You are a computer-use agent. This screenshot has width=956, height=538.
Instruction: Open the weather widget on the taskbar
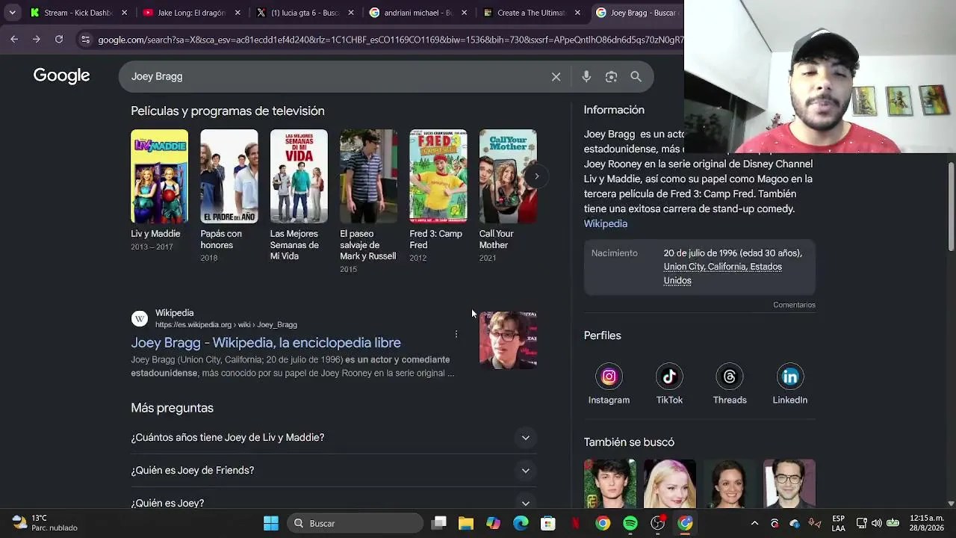tap(46, 523)
